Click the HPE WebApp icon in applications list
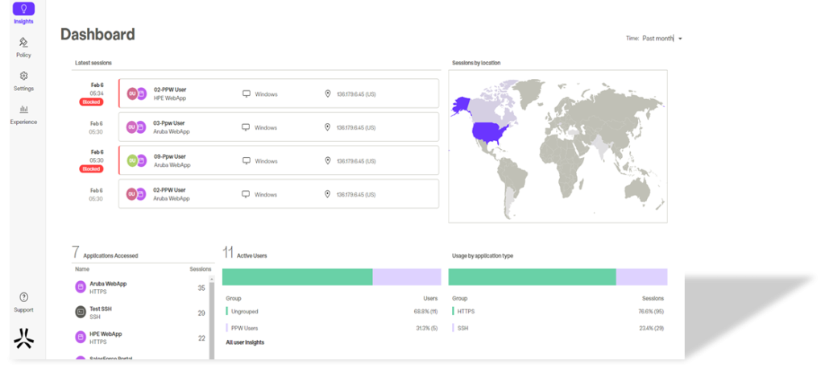Screen dimensions: 825x369 (x=81, y=337)
